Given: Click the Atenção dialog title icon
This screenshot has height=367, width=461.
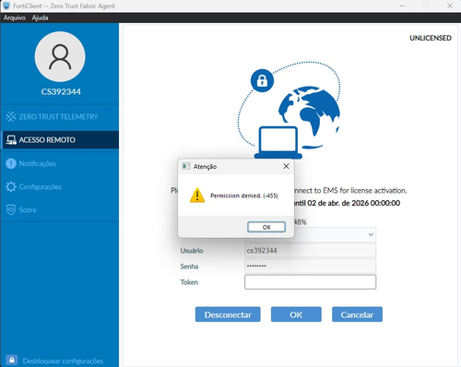Looking at the screenshot, I should (185, 166).
